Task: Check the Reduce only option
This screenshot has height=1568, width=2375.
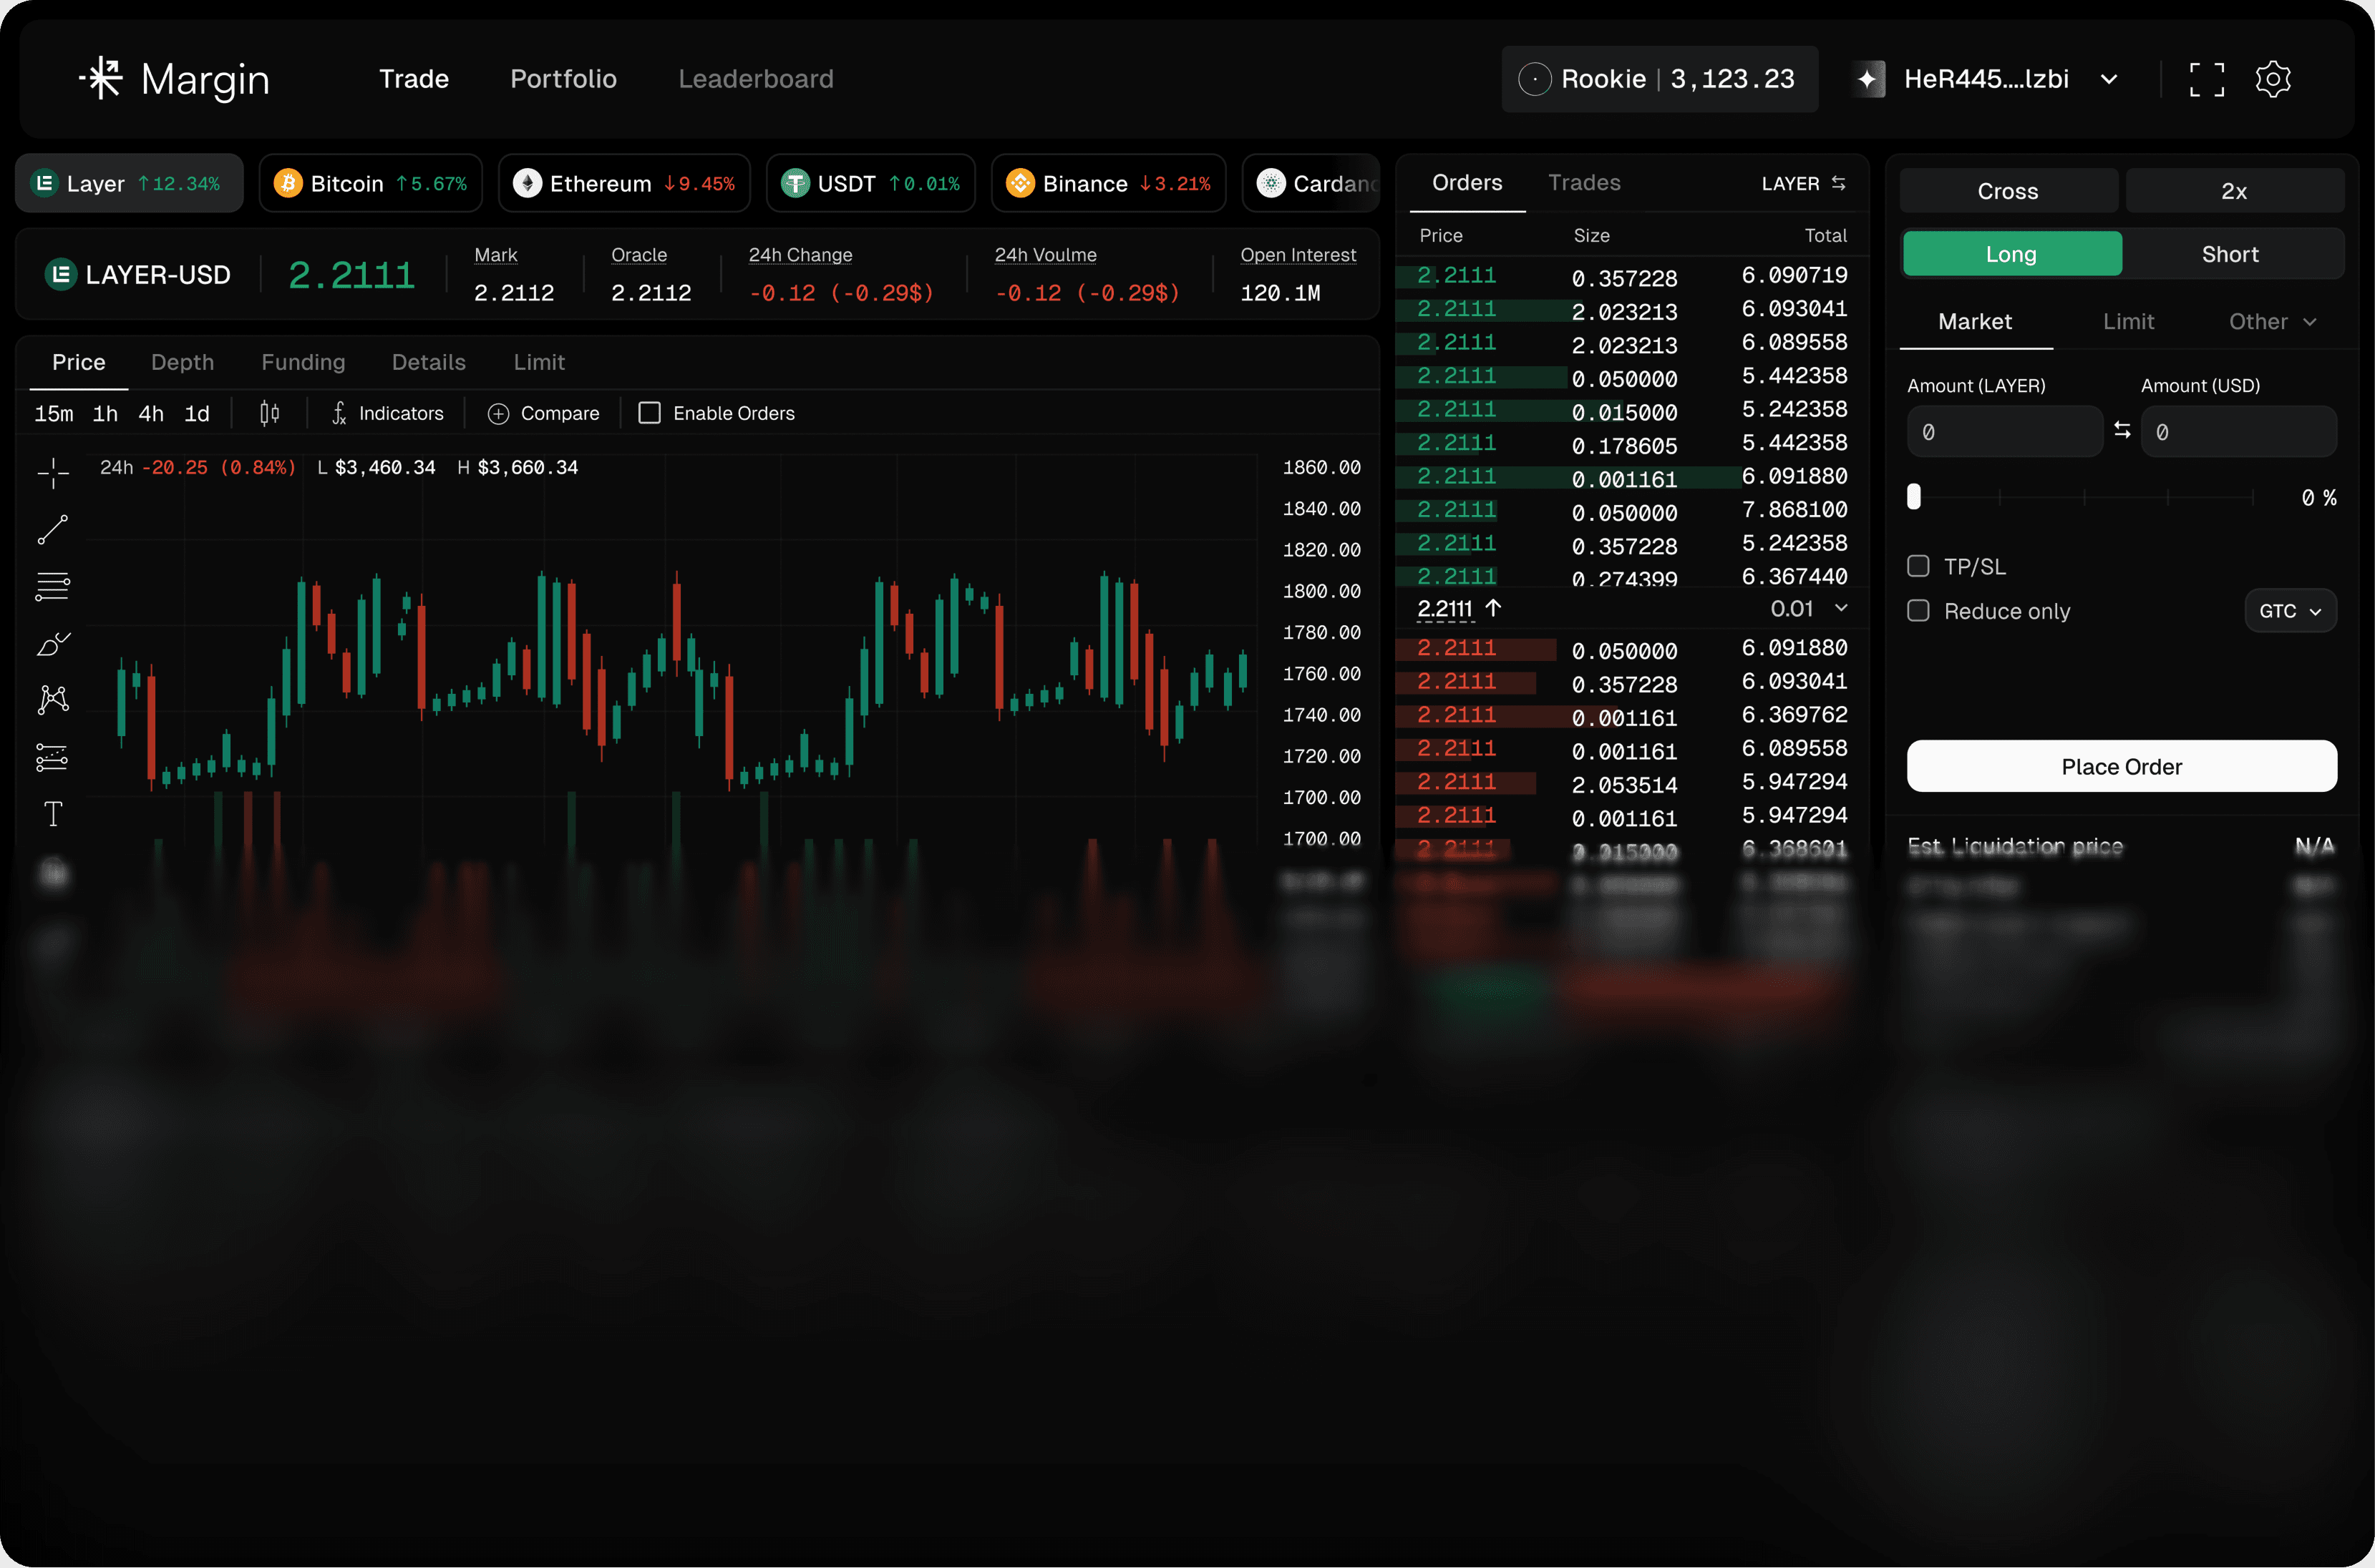Action: [x=1918, y=611]
